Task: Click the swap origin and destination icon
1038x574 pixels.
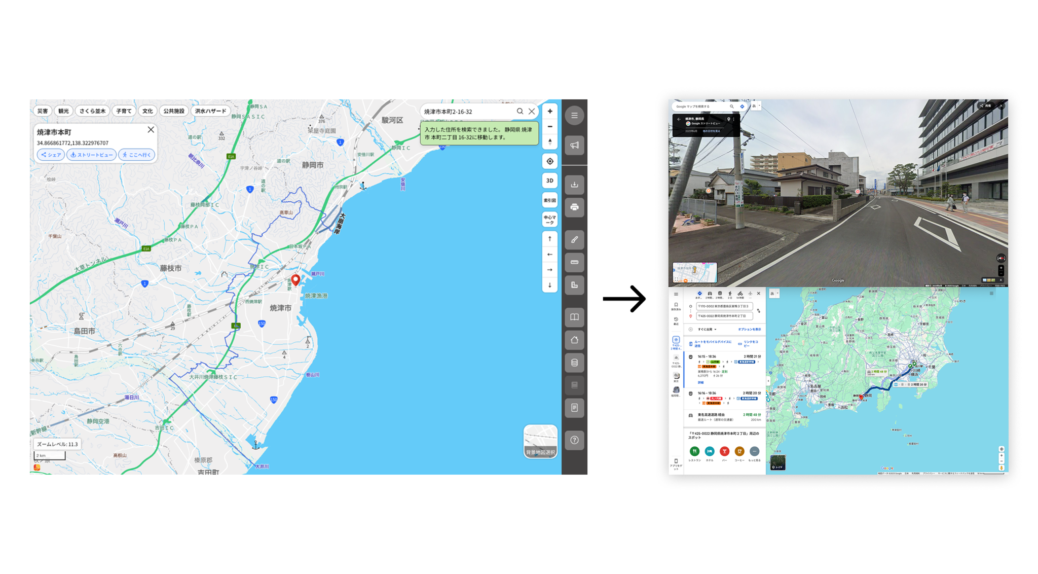Action: tap(758, 311)
